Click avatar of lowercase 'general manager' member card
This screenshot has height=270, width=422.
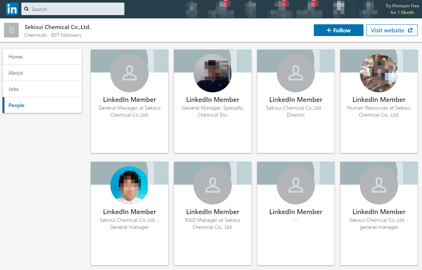click(x=379, y=185)
